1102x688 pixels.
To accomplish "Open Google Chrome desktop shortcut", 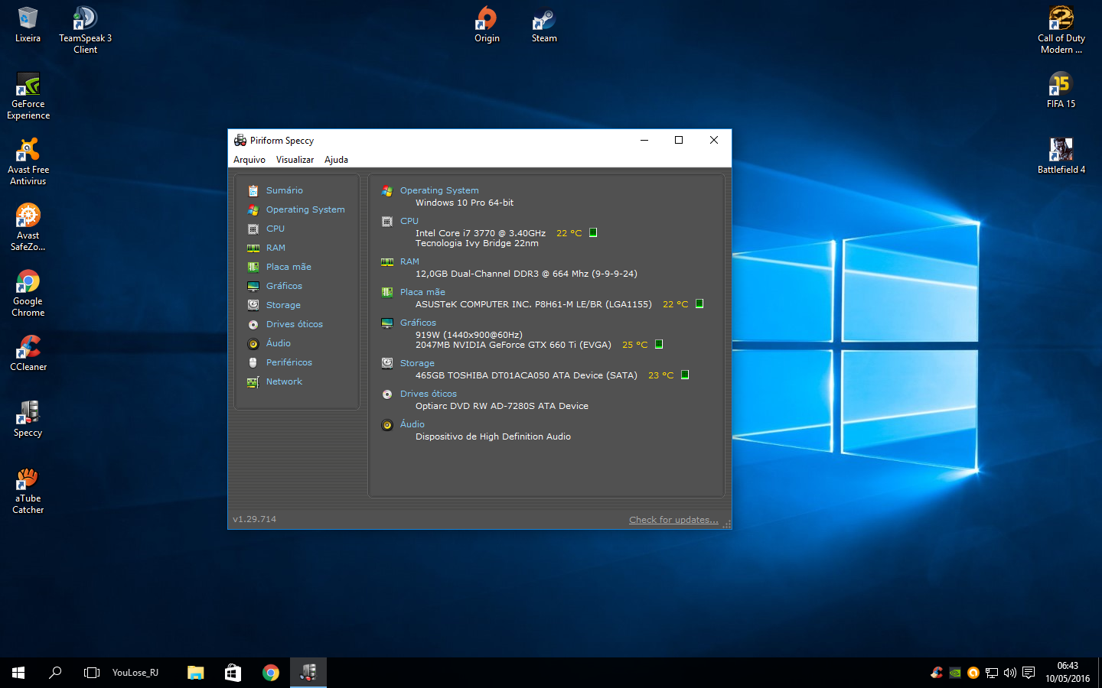I will pos(28,294).
